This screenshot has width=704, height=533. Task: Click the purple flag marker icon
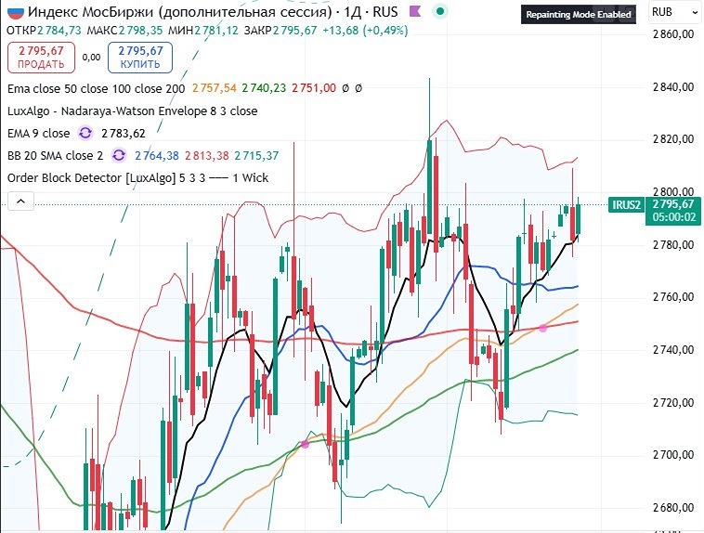pyautogui.click(x=415, y=11)
